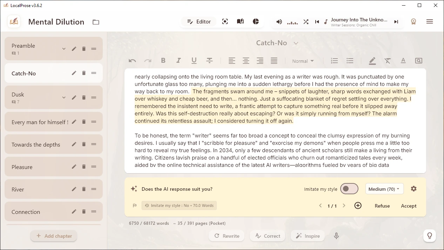This screenshot has width=444, height=250.
Task: Open AI settings gear
Action: 414,189
